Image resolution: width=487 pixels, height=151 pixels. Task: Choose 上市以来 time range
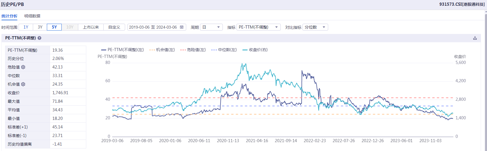pyautogui.click(x=91, y=27)
